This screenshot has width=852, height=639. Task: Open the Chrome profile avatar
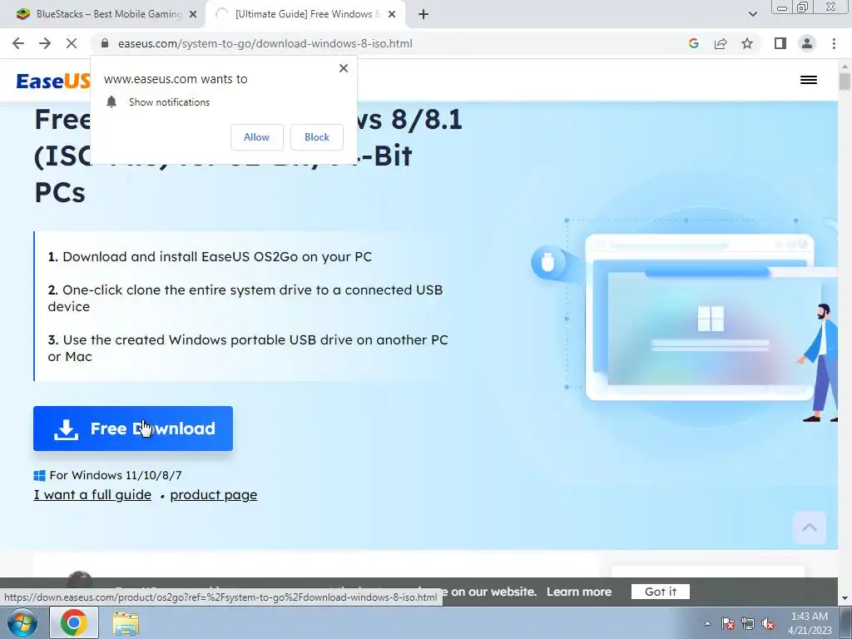[807, 43]
